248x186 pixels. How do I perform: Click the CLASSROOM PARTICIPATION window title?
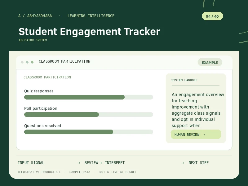[64, 61]
